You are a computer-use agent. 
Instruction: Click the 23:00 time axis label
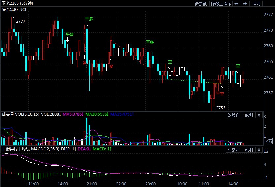(x=150, y=184)
